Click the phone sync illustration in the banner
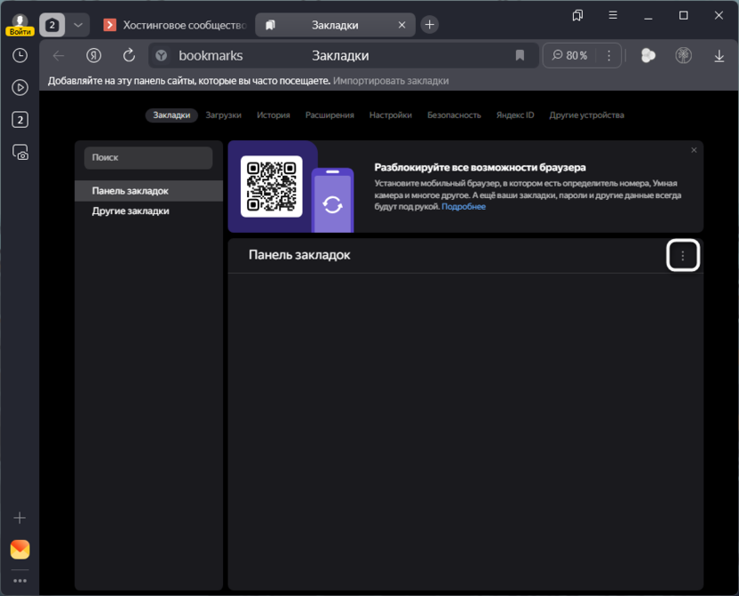This screenshot has height=596, width=739. pos(332,200)
